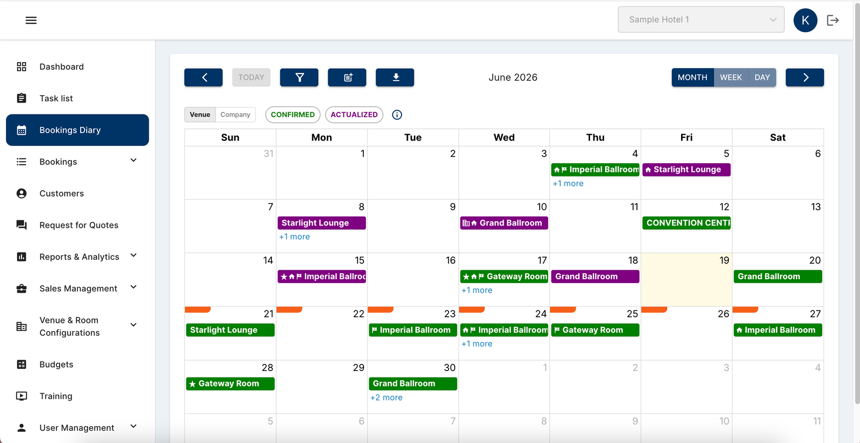Click the Sales Management briefcase icon

(x=21, y=288)
